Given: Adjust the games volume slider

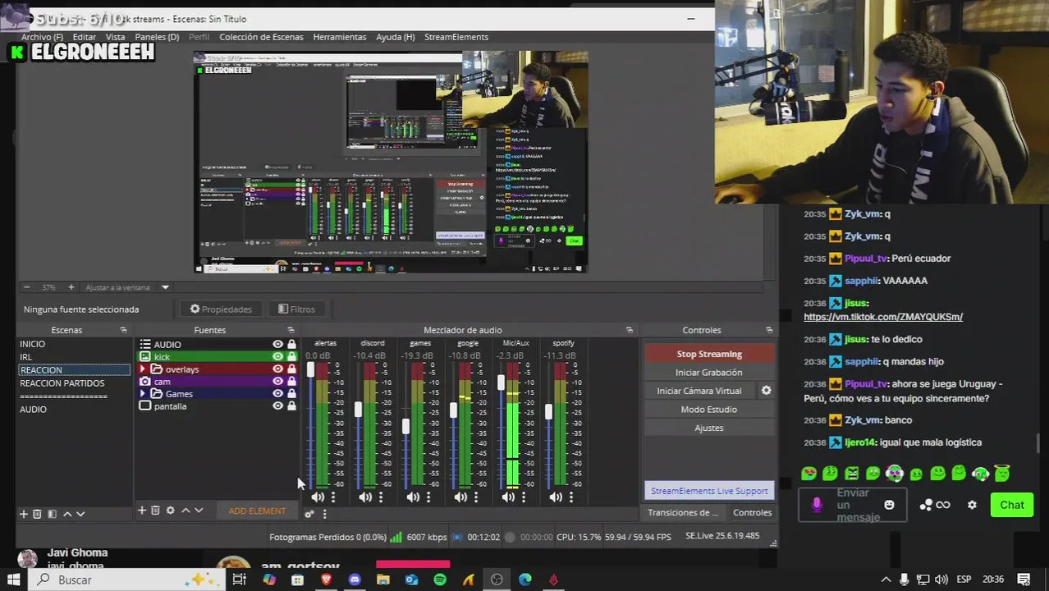Looking at the screenshot, I should click(405, 427).
